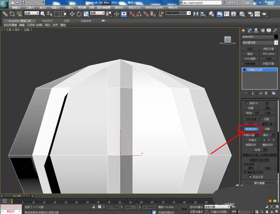Select the Move transform tool in toolbar

(72, 14)
